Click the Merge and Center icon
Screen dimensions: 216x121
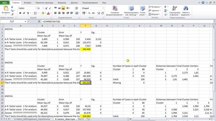pos(77,13)
